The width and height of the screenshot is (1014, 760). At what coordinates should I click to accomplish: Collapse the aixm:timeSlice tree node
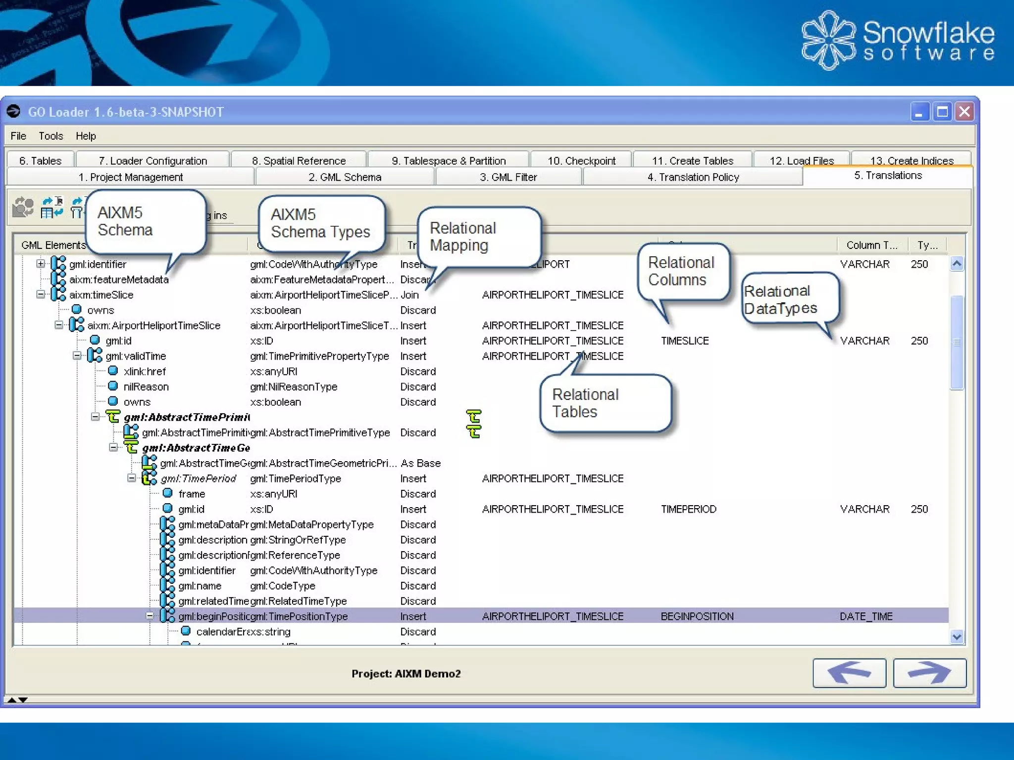click(41, 295)
